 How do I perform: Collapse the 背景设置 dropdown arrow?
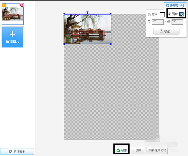182,6
